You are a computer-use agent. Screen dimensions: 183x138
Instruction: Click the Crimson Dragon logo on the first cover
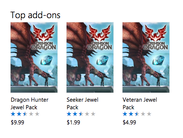point(43,37)
